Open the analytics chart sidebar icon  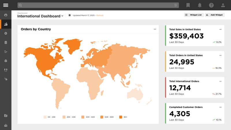pyautogui.click(x=6, y=24)
